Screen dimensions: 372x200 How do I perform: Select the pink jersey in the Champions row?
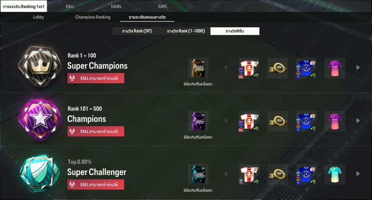click(x=335, y=121)
